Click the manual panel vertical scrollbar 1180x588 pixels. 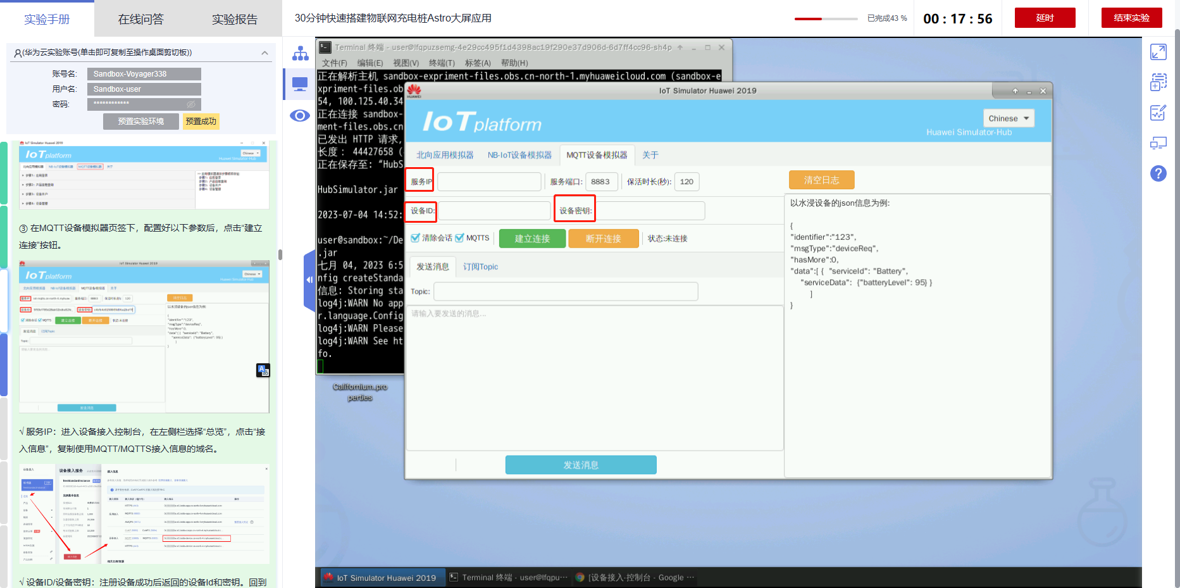280,255
